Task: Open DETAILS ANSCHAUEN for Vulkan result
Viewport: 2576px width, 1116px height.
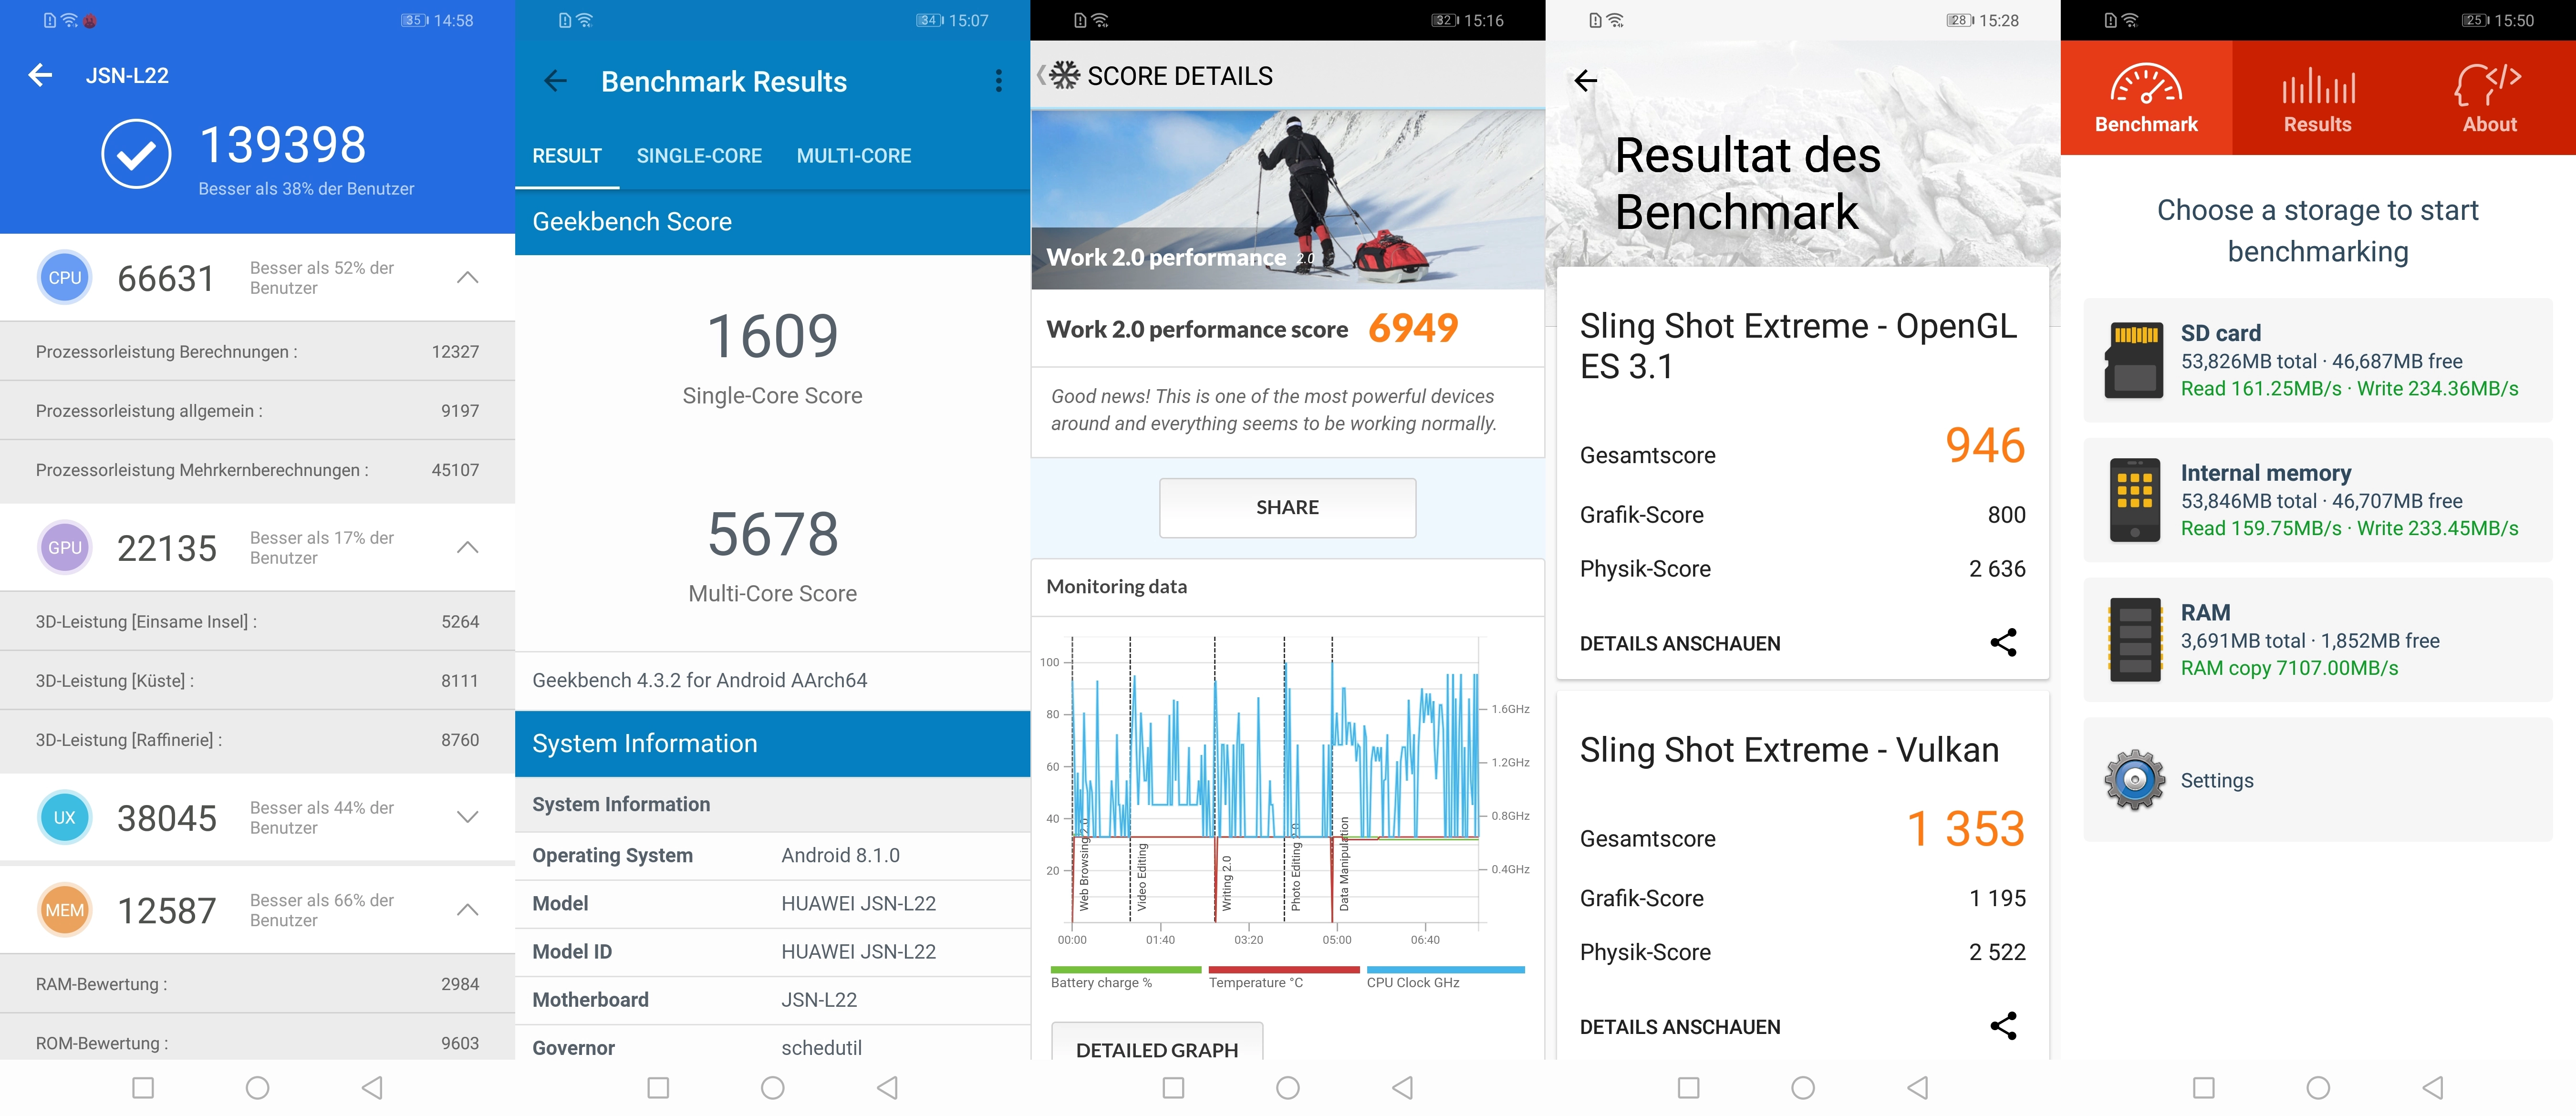Action: click(1680, 1027)
